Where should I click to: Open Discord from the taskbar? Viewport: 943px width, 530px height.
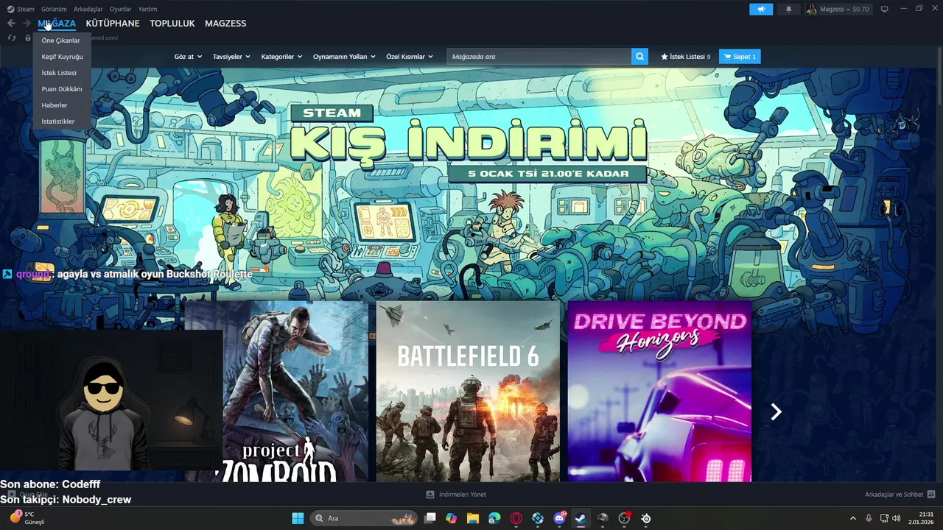(x=559, y=518)
